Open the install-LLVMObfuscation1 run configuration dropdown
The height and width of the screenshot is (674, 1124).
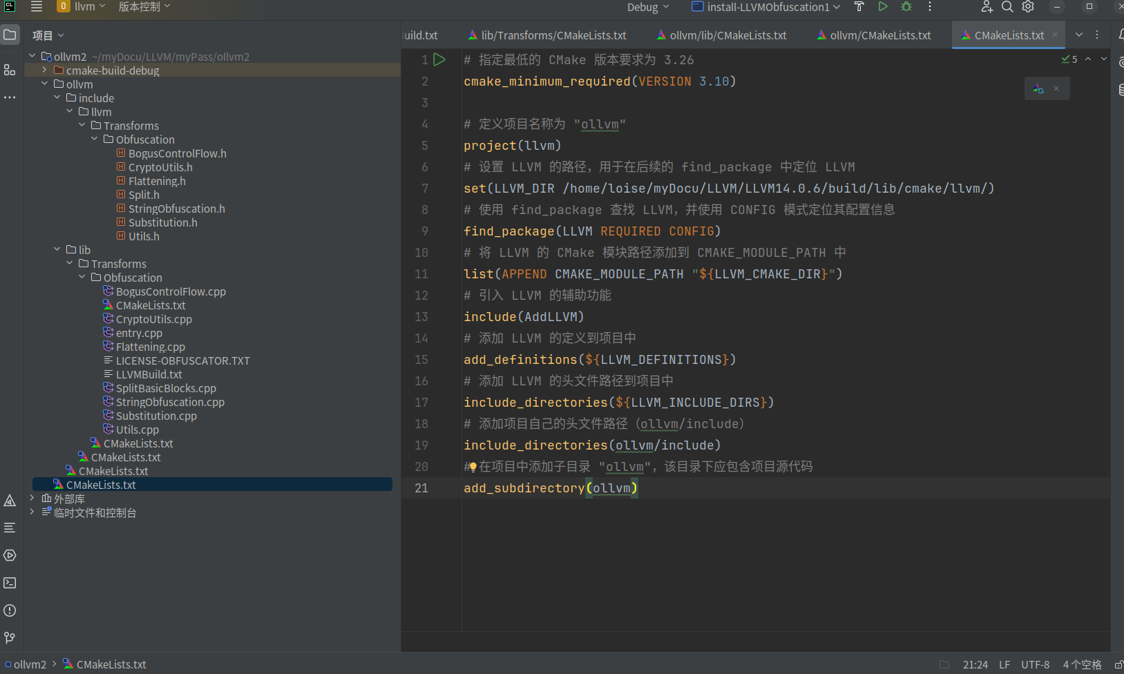(x=766, y=7)
